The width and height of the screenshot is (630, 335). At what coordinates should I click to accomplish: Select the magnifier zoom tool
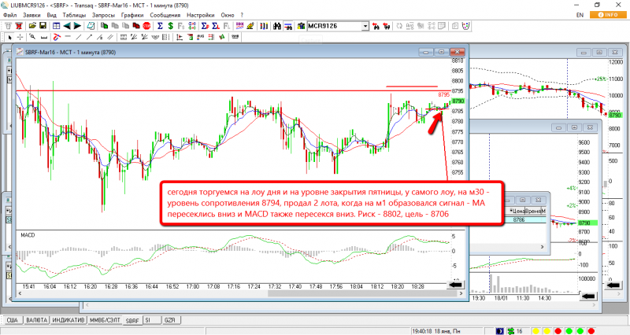coord(32,37)
